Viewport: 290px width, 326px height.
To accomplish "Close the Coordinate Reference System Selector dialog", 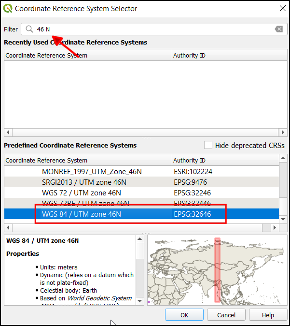I will (282, 9).
